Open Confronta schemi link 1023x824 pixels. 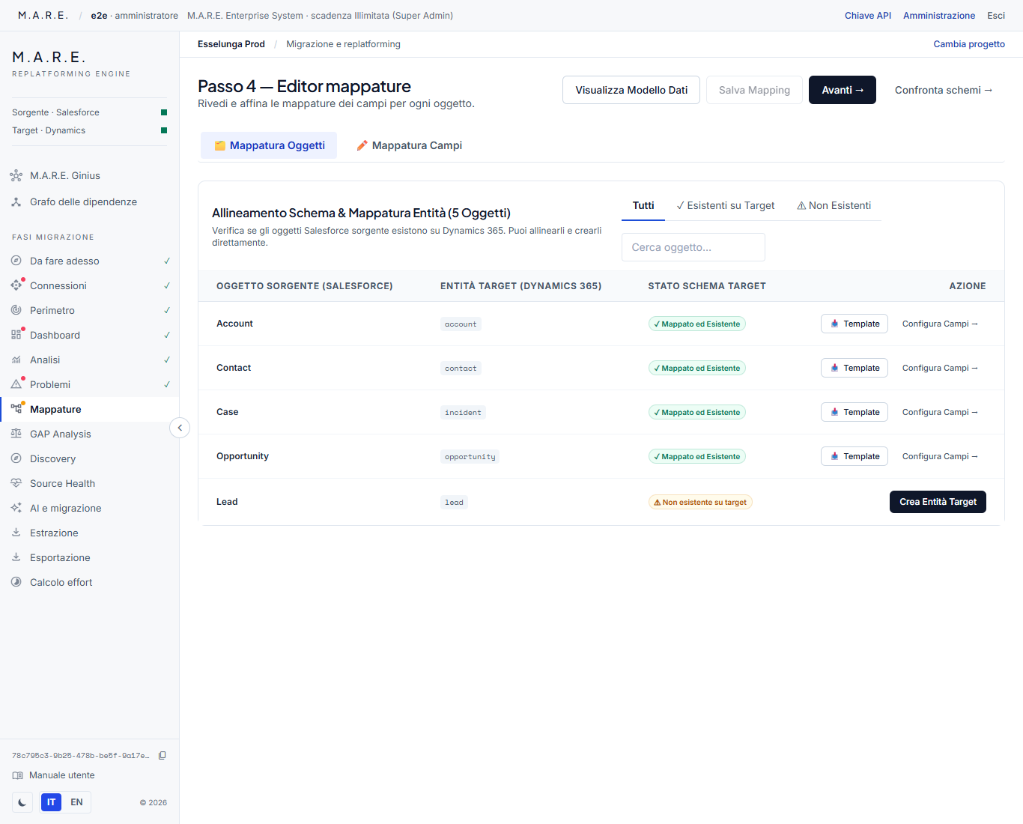coord(944,90)
